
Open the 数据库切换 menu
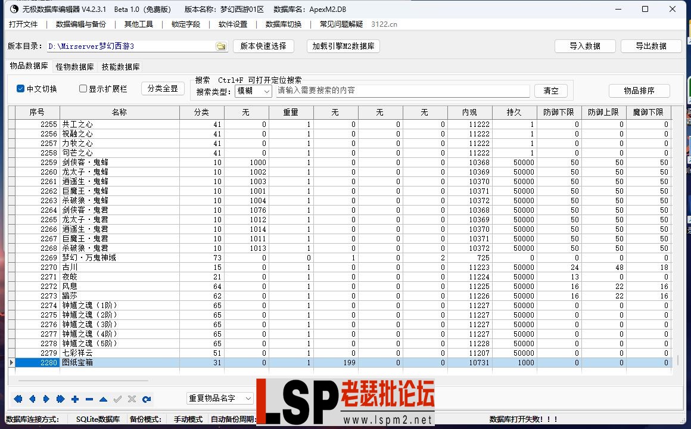pyautogui.click(x=284, y=24)
